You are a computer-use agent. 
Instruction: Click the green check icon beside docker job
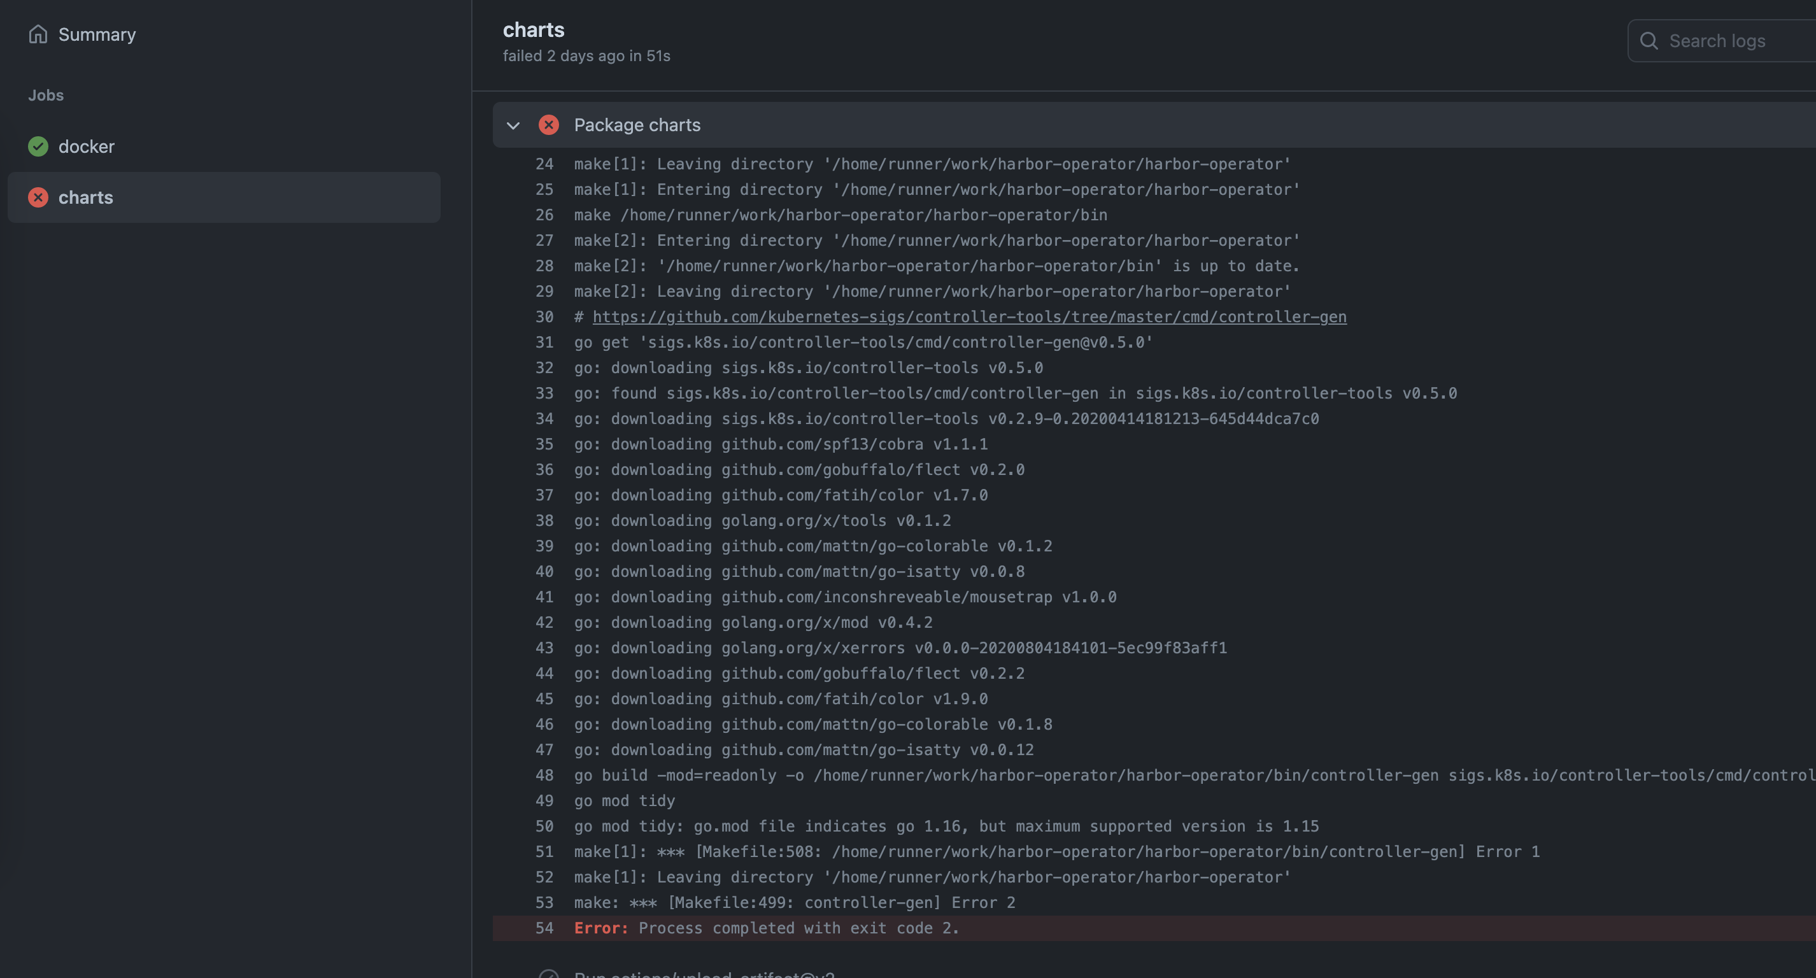38,146
